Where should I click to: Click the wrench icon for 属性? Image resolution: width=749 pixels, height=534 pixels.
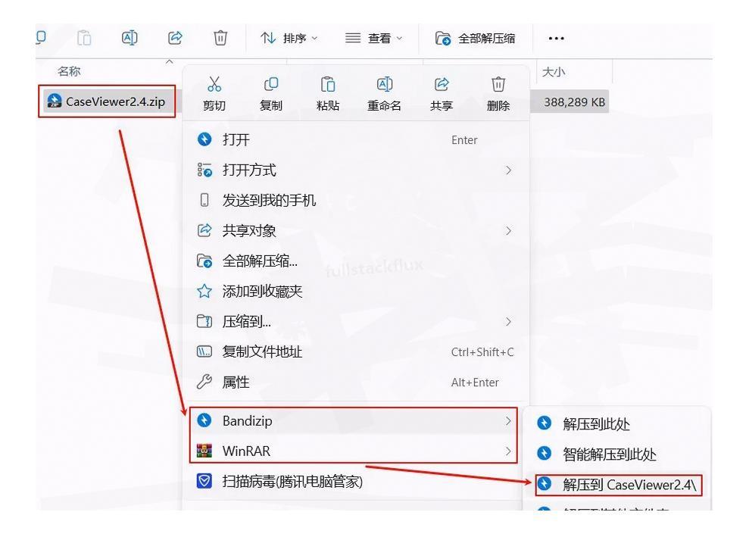tap(204, 382)
